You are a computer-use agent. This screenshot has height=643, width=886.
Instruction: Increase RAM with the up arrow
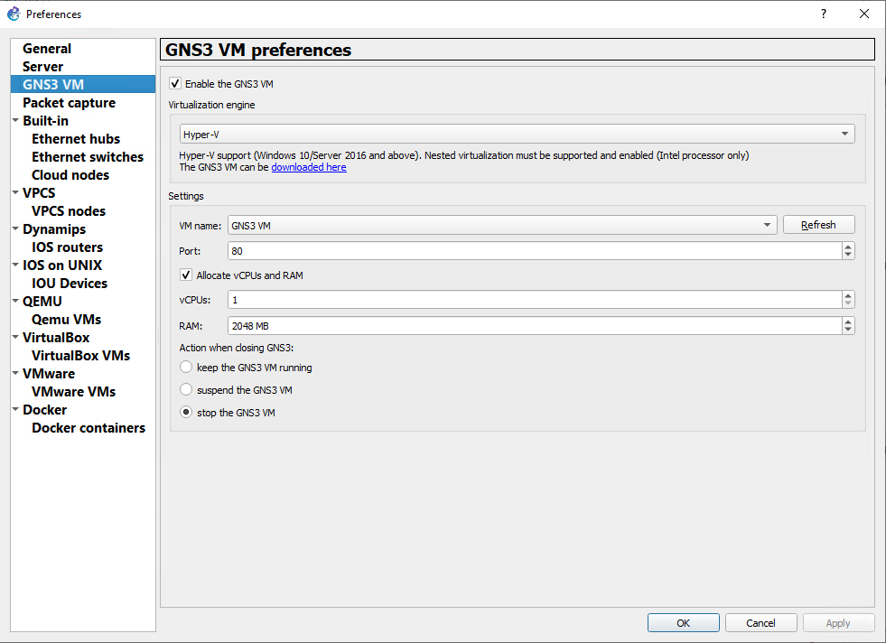pyautogui.click(x=847, y=321)
